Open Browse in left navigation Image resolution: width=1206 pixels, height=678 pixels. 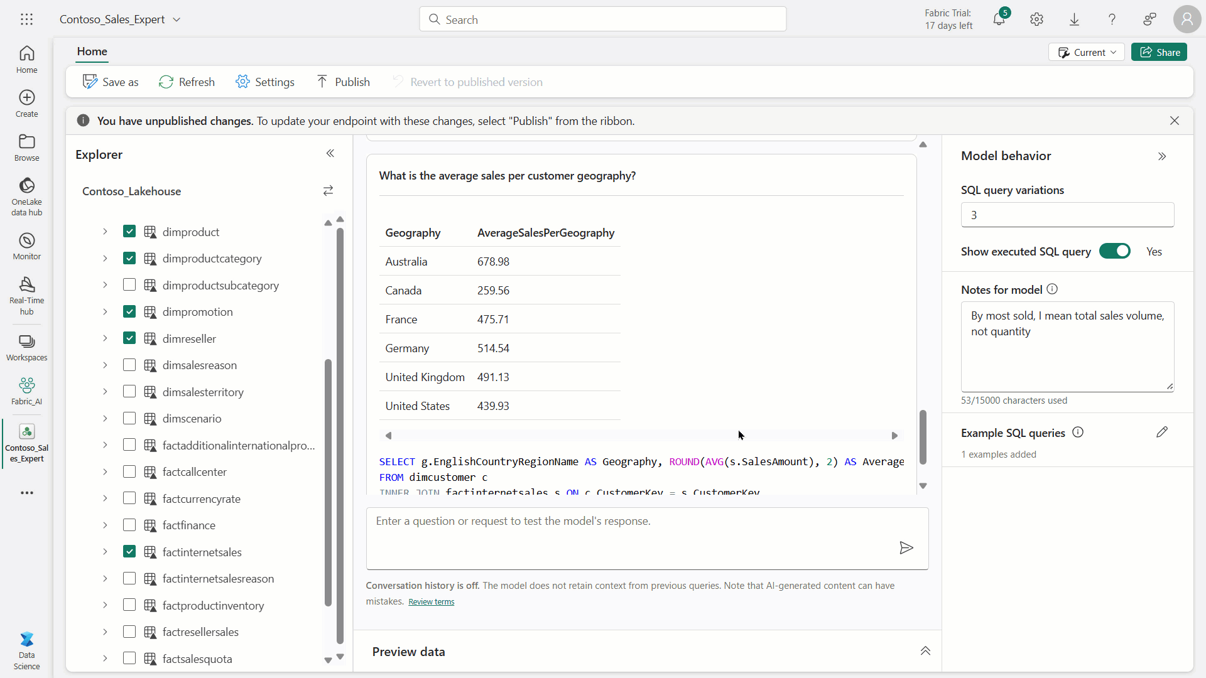(x=27, y=148)
